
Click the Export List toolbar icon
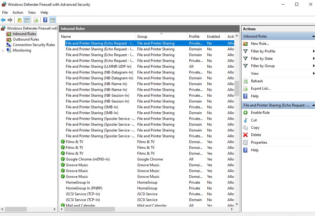pyautogui.click(x=36, y=20)
